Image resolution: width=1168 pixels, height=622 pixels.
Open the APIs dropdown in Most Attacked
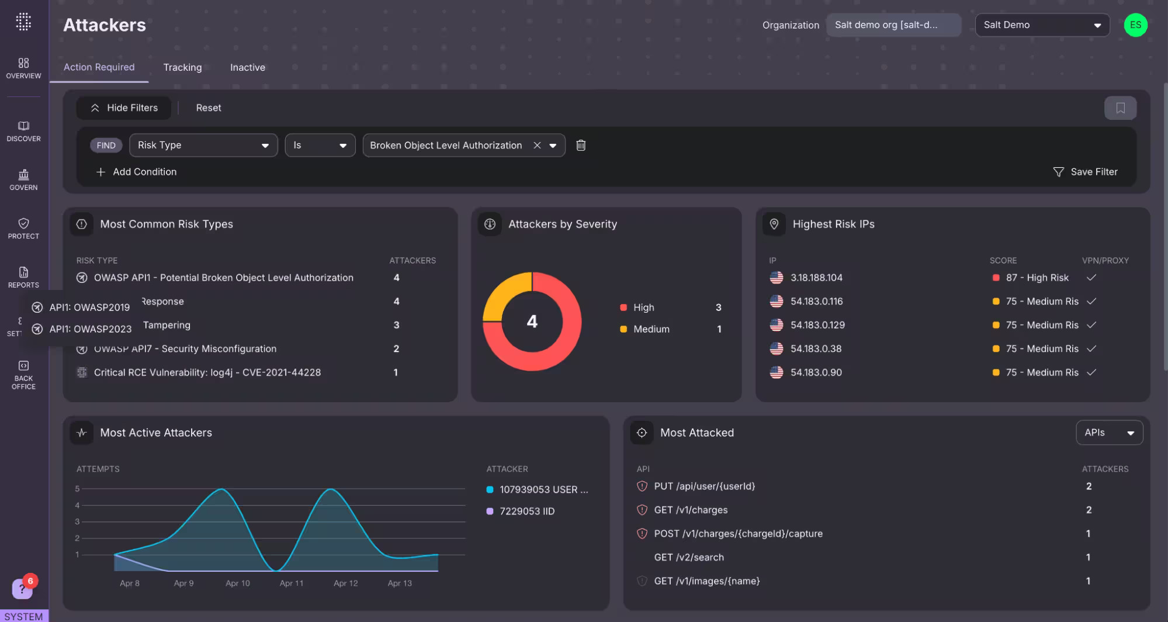(1108, 433)
